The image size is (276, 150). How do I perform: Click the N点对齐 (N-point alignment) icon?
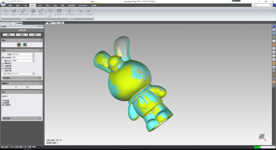(50, 13)
